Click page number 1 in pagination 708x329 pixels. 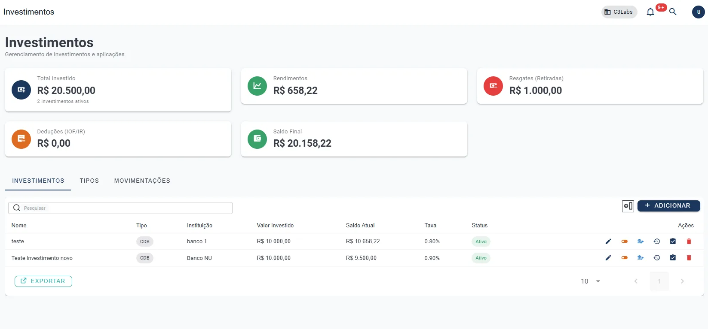tap(659, 281)
